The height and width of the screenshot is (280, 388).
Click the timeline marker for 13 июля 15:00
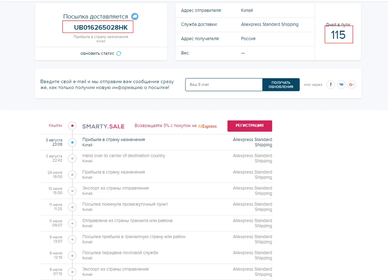pyautogui.click(x=72, y=191)
